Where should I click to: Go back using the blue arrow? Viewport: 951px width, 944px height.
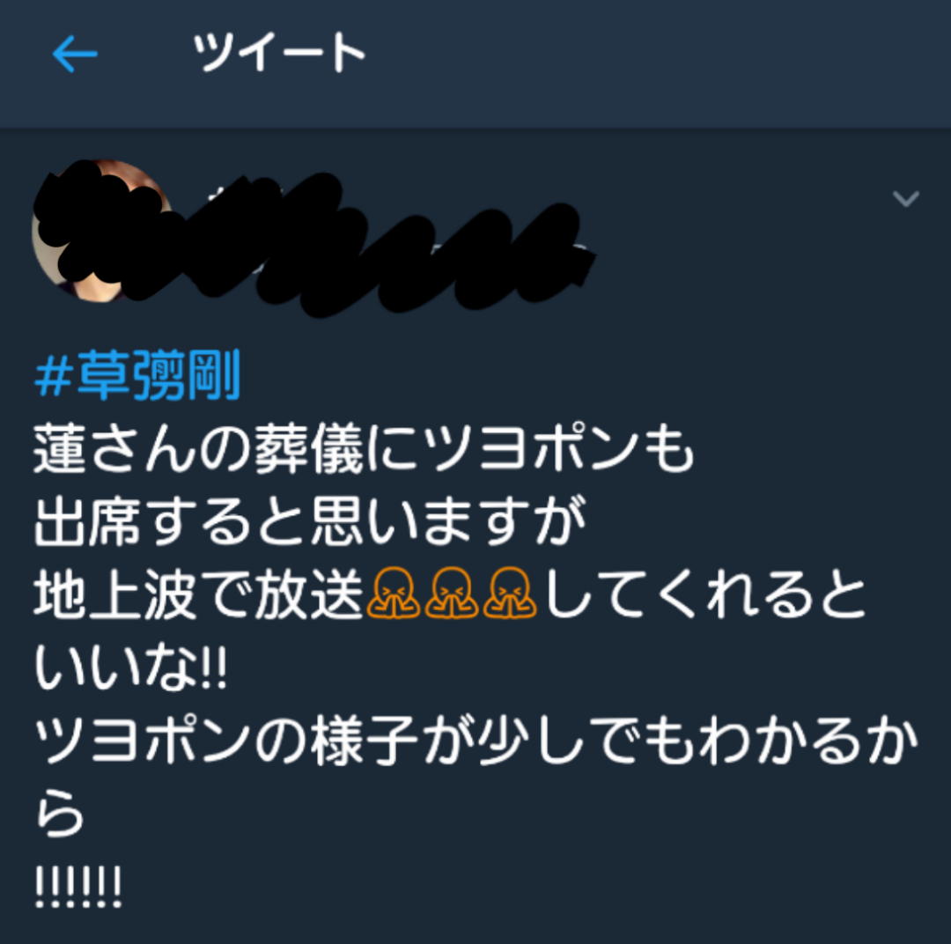(75, 54)
